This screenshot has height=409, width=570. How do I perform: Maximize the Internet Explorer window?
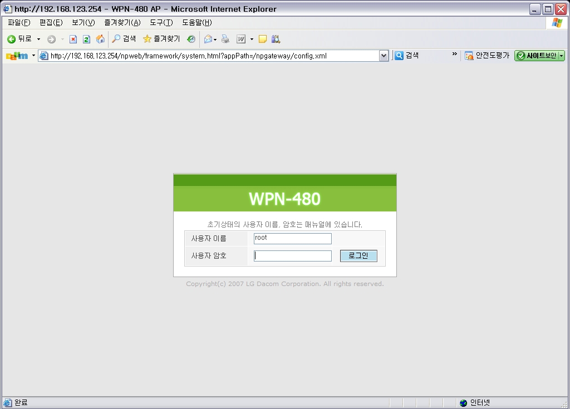coord(548,9)
